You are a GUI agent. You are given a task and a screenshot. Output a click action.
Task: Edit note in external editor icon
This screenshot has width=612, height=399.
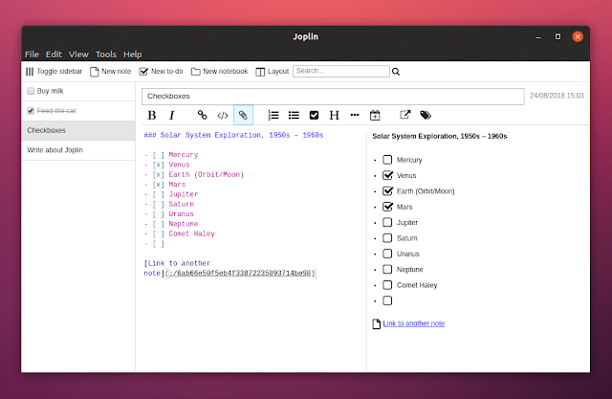click(405, 115)
